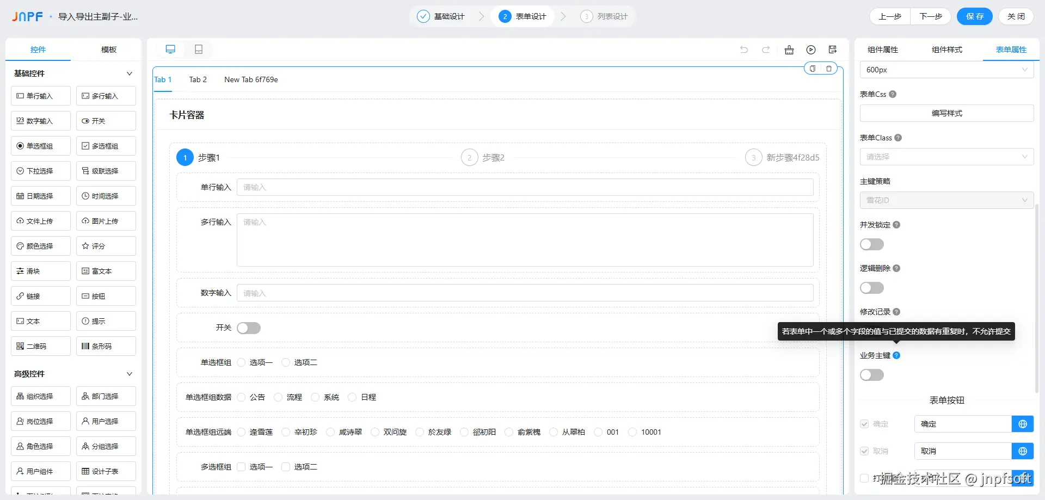Add the 组织选择 control

tap(41, 396)
